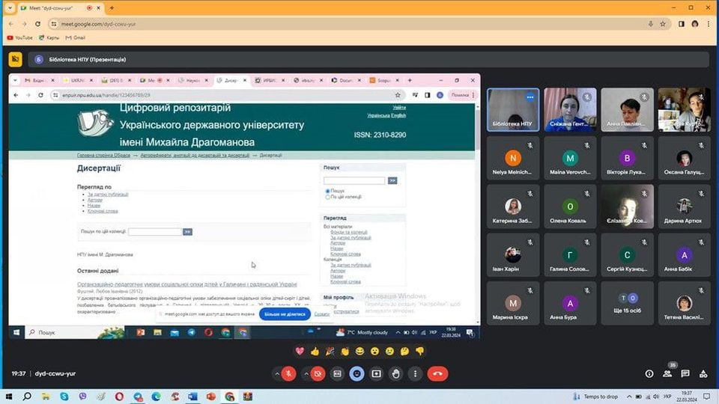This screenshot has height=404, width=719.
Task: Open the Meet activities panel
Action: (x=703, y=374)
